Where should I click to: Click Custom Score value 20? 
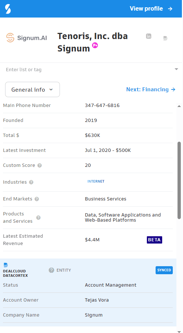coord(88,165)
